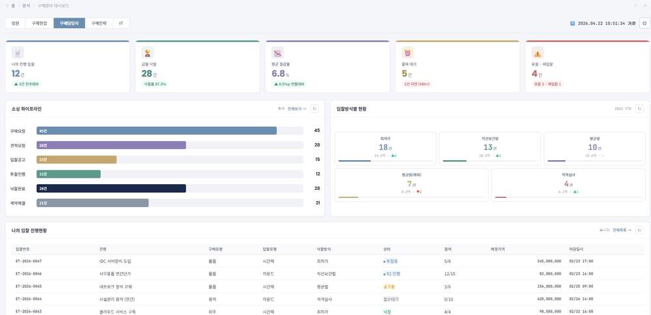Open bid ET-2026-0044
The height and width of the screenshot is (315, 651).
(29, 299)
